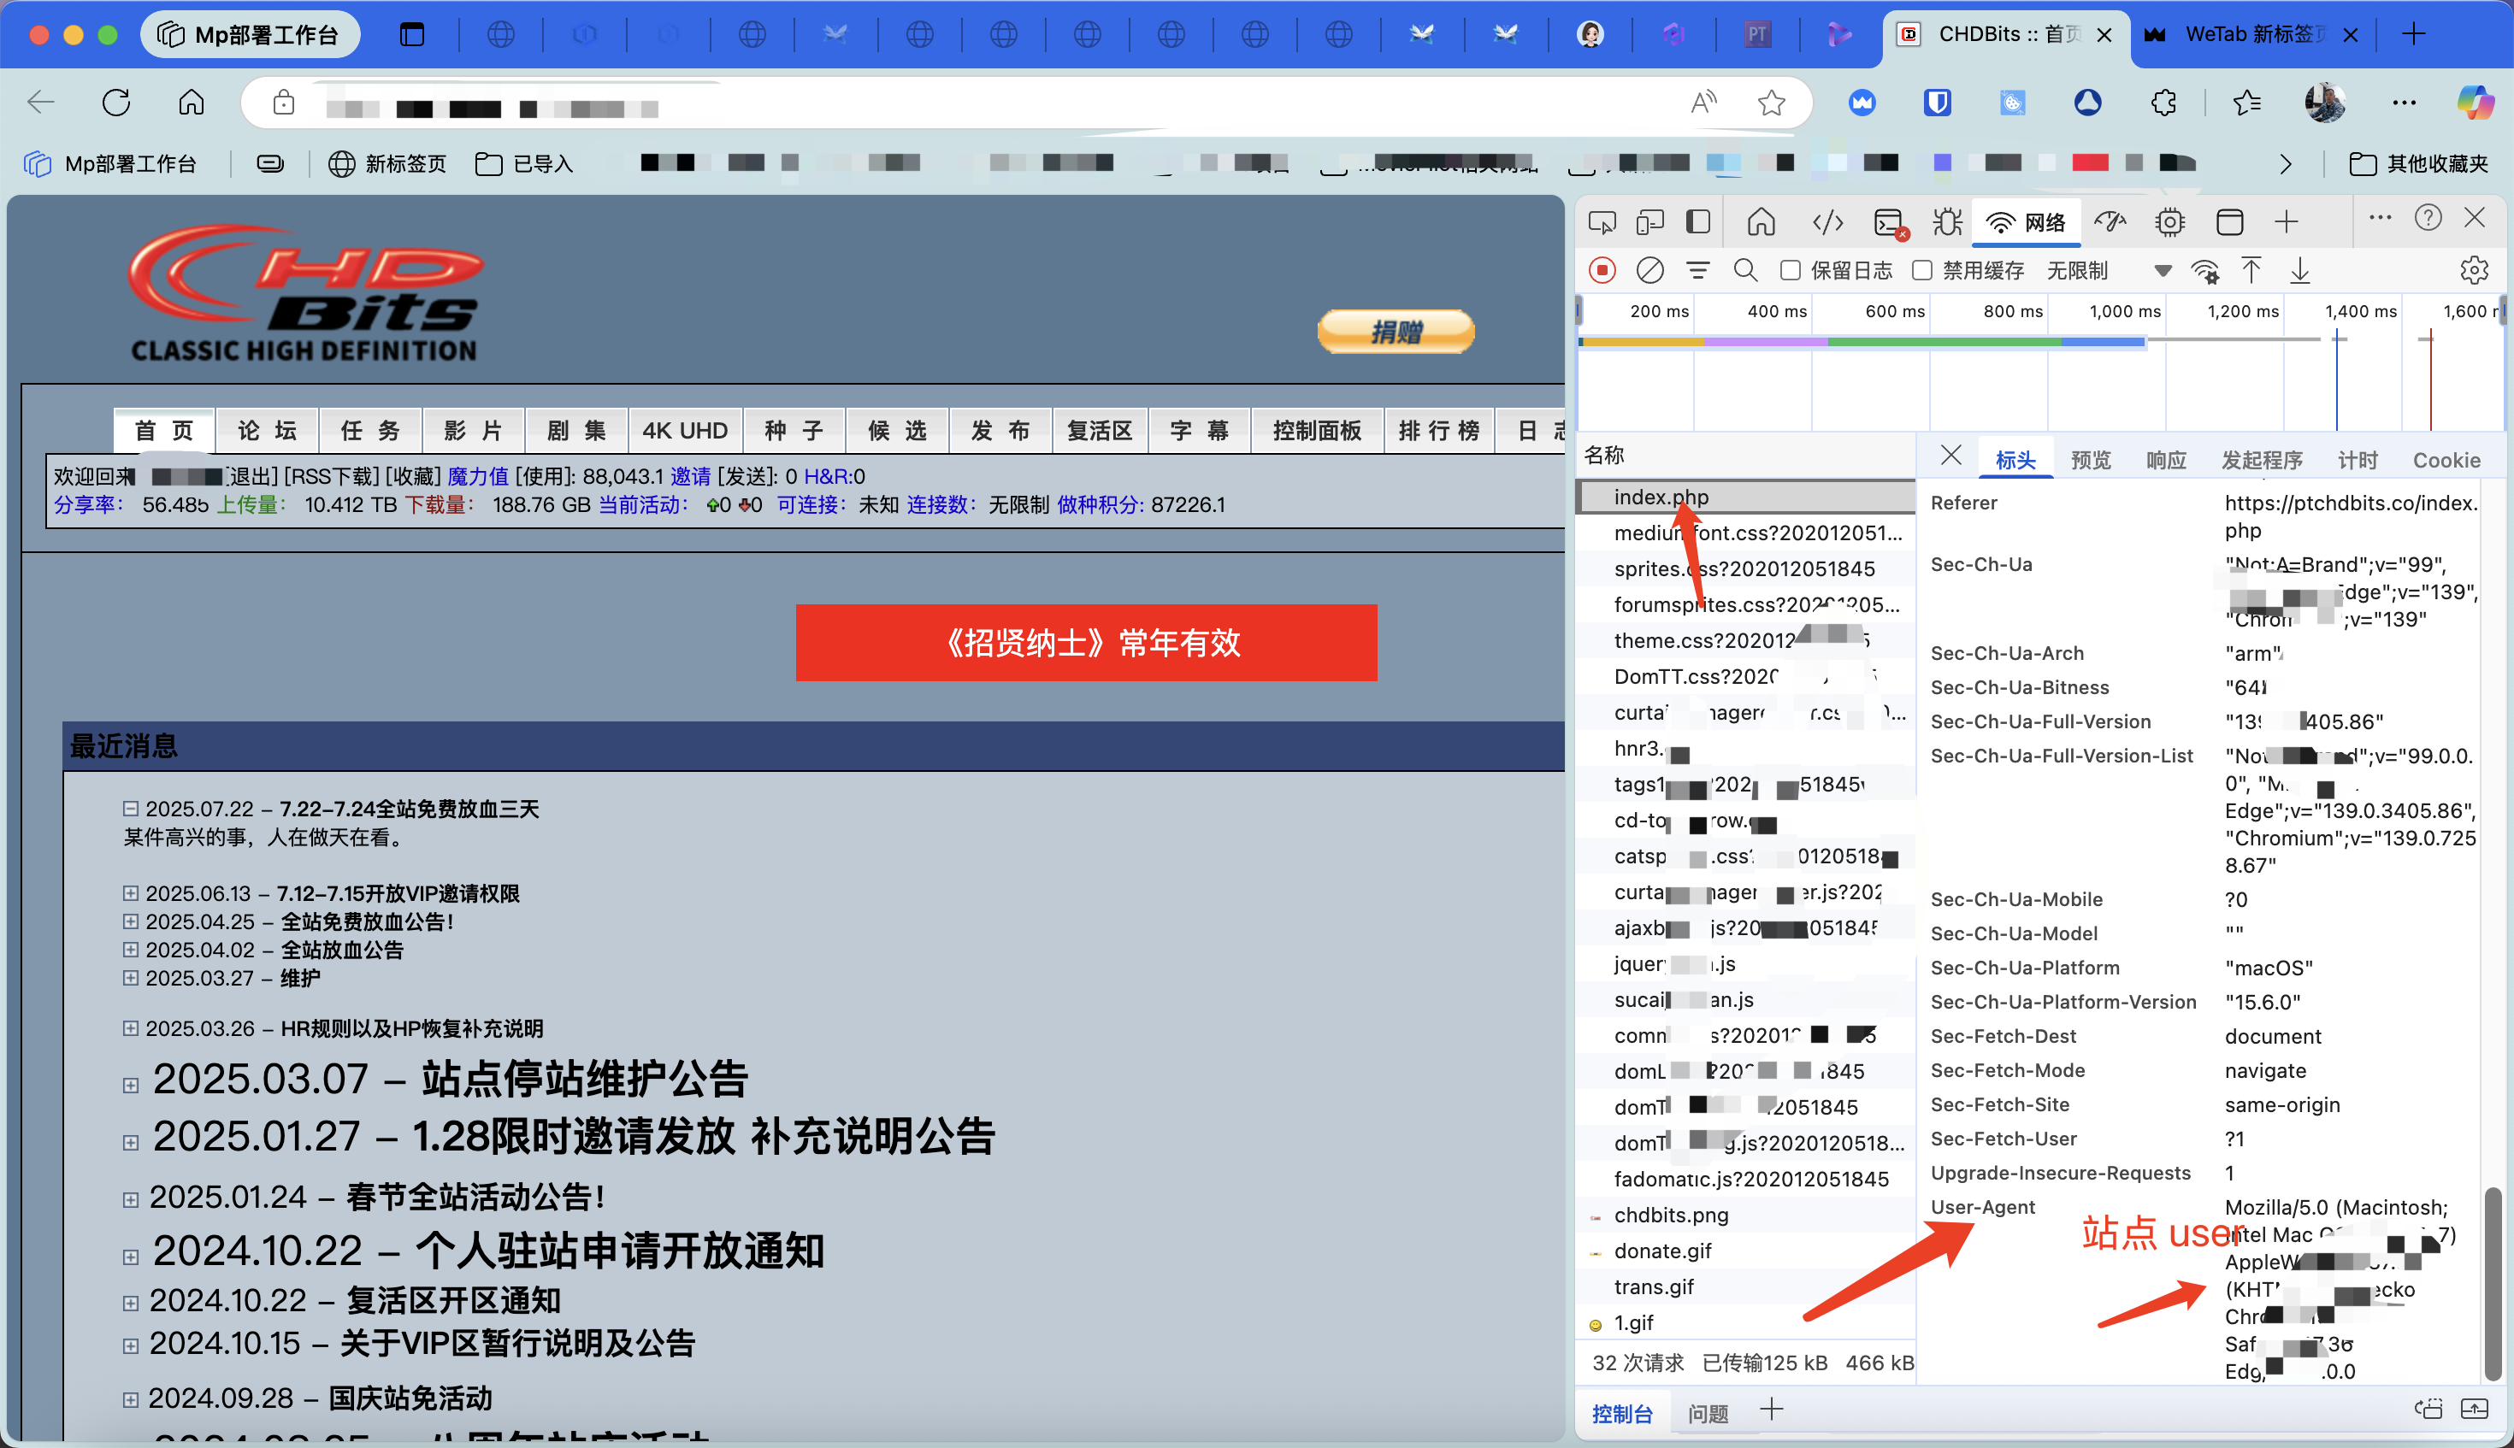This screenshot has width=2514, height=1448.
Task: Reload the current page
Action: pos(116,103)
